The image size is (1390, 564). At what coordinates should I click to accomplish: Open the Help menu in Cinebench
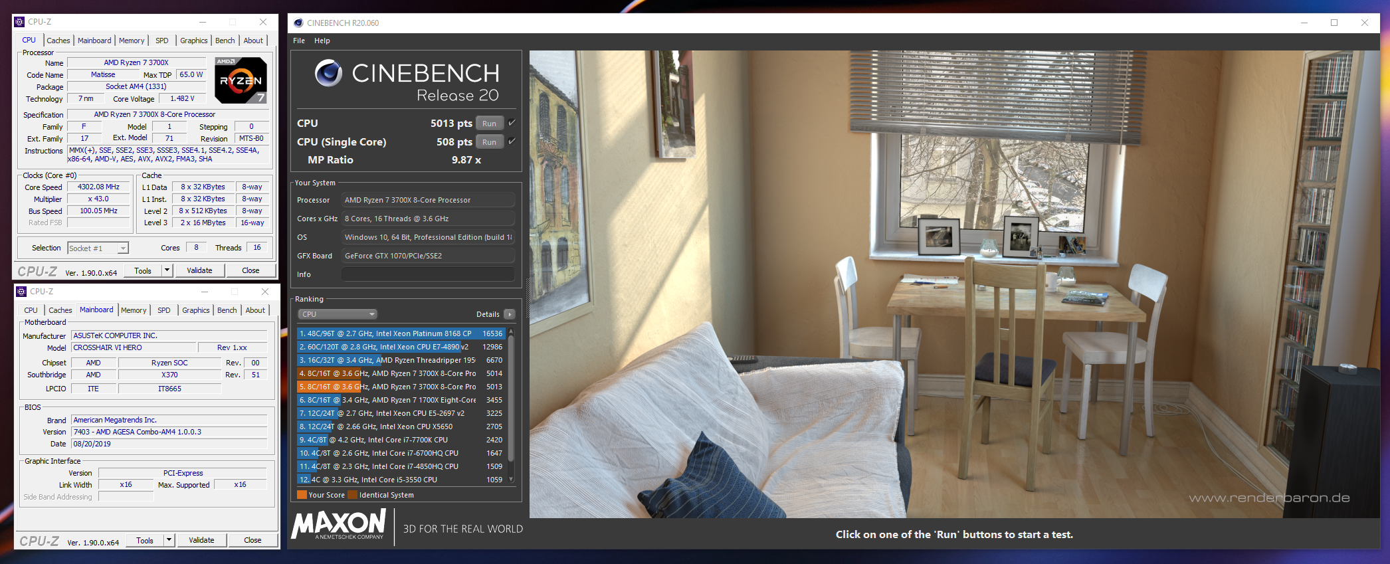tap(322, 41)
